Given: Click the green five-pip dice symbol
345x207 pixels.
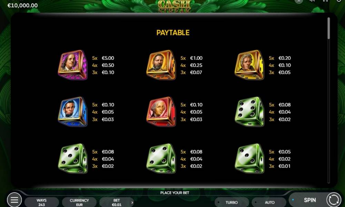Looking at the screenshot, I should [73, 159].
